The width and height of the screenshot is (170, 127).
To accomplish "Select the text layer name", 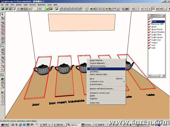I will click(153, 45).
